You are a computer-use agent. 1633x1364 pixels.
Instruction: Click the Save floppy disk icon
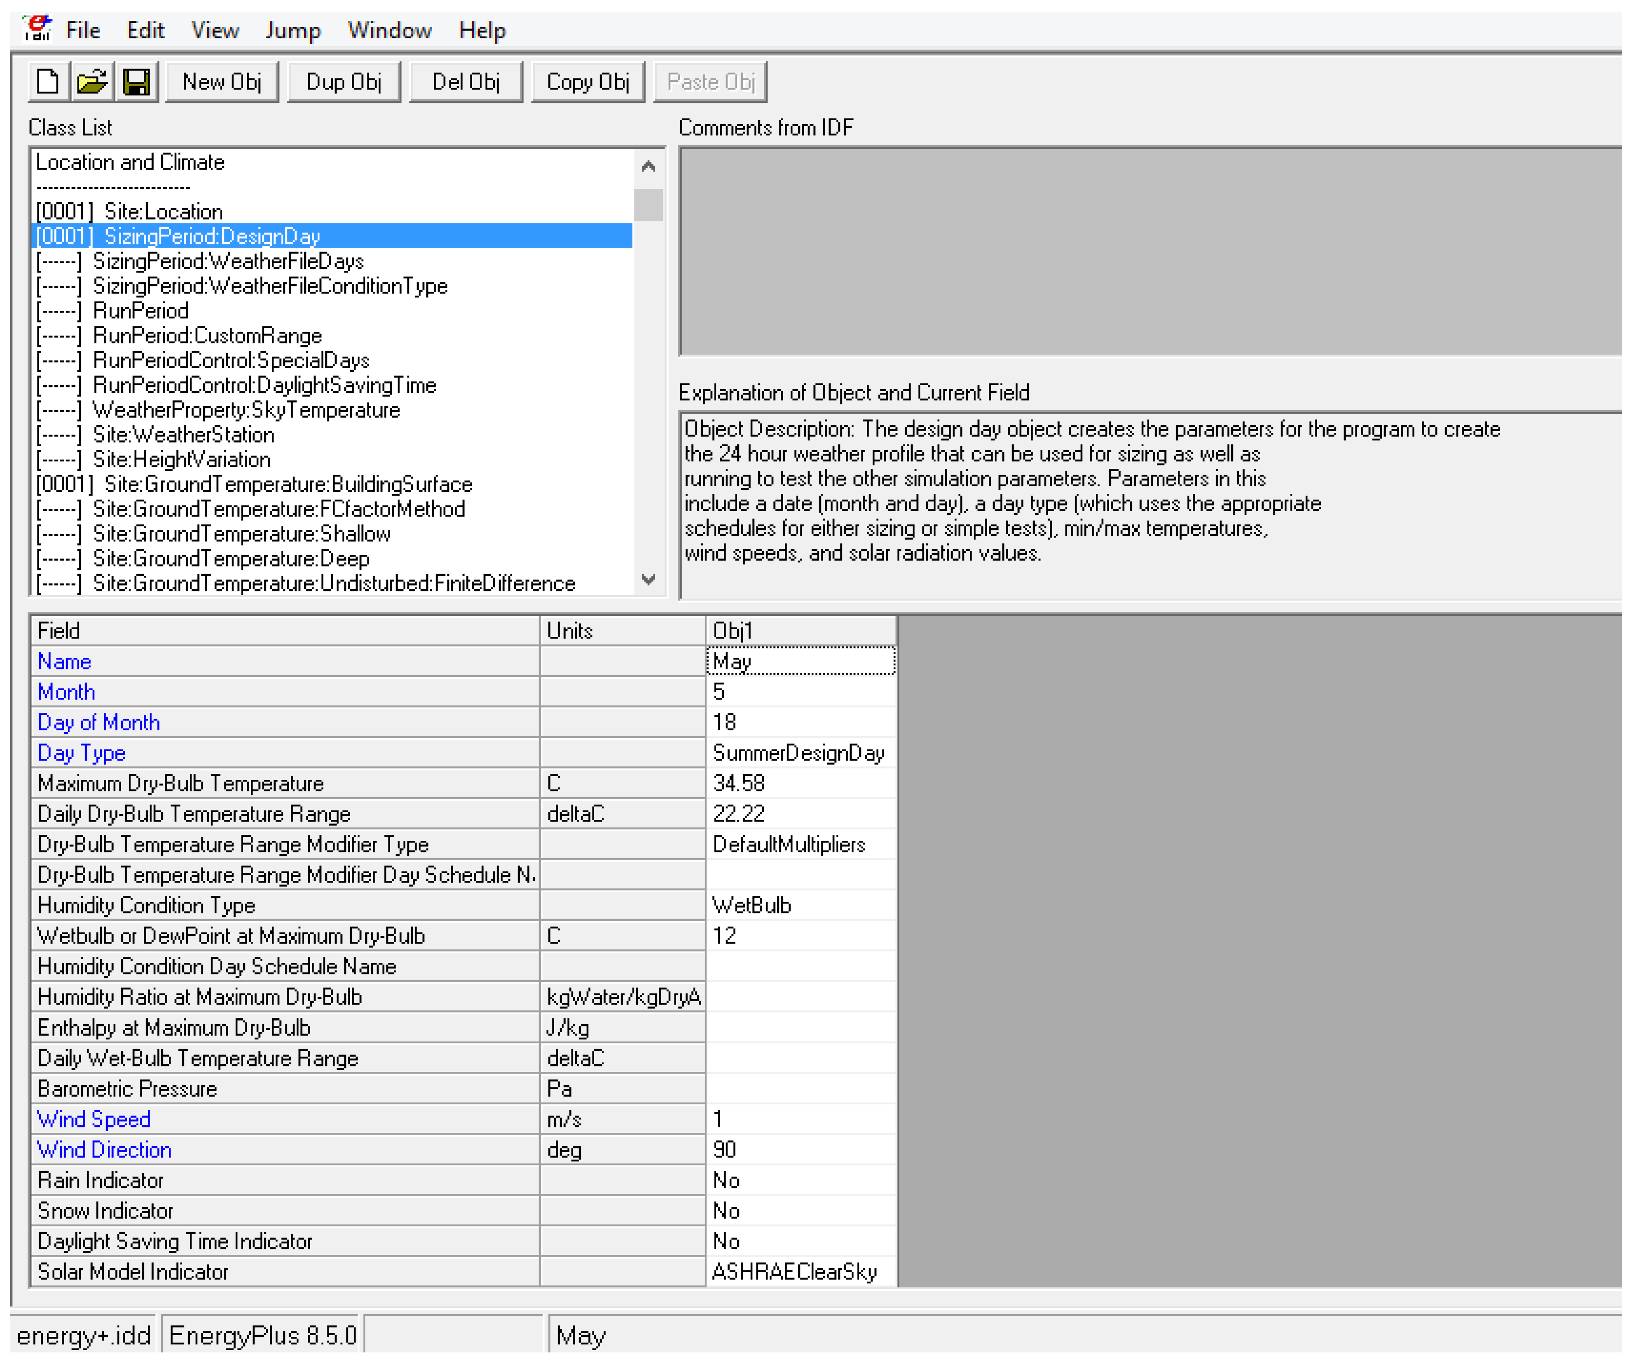coord(137,81)
